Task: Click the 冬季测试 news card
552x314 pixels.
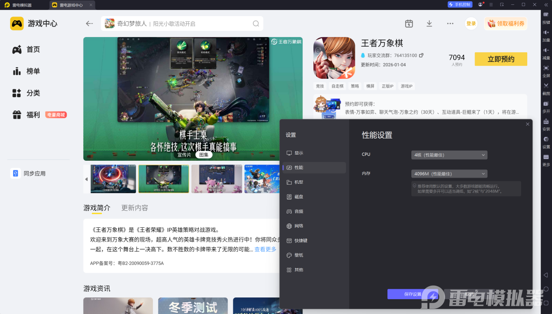Action: [193, 306]
